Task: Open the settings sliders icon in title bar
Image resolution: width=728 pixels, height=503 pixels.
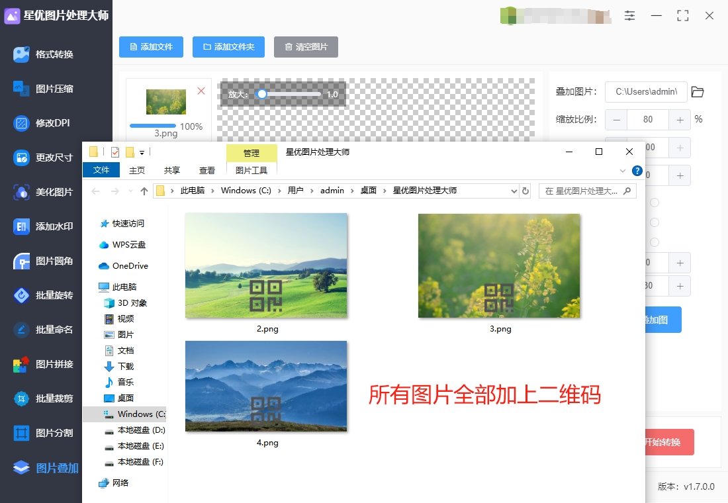Action: click(629, 16)
